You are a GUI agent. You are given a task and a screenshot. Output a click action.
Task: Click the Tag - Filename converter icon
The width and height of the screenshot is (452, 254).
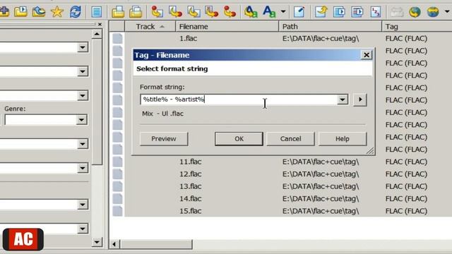click(157, 12)
